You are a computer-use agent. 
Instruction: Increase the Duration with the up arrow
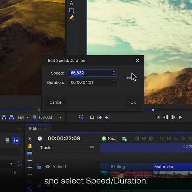pyautogui.click(x=114, y=81)
